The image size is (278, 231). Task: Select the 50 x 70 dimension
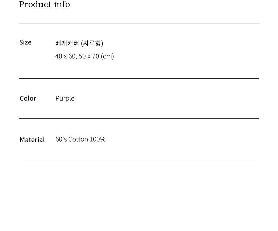(89, 56)
